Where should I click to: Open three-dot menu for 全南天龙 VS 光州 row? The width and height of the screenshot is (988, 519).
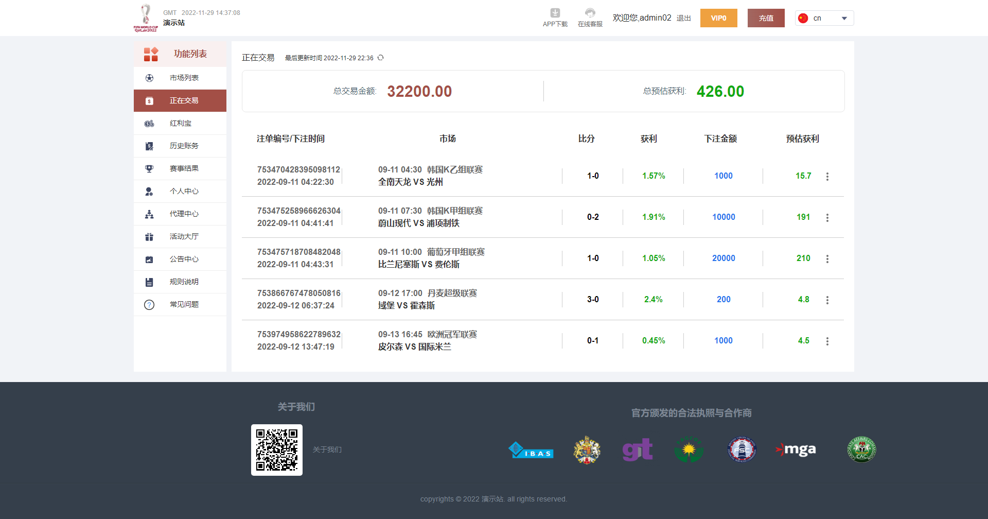pyautogui.click(x=827, y=176)
